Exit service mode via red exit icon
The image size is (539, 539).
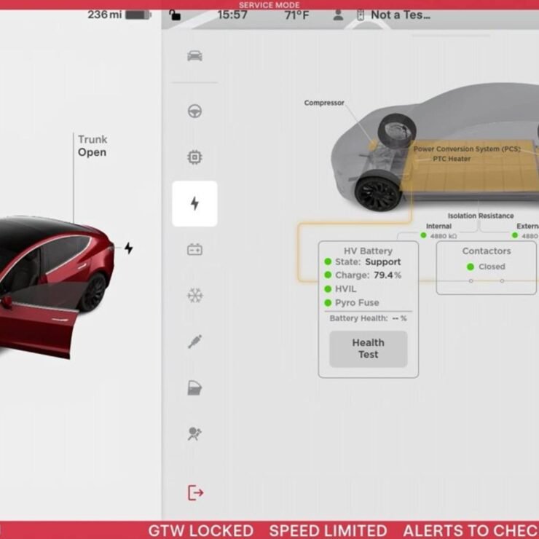point(195,493)
